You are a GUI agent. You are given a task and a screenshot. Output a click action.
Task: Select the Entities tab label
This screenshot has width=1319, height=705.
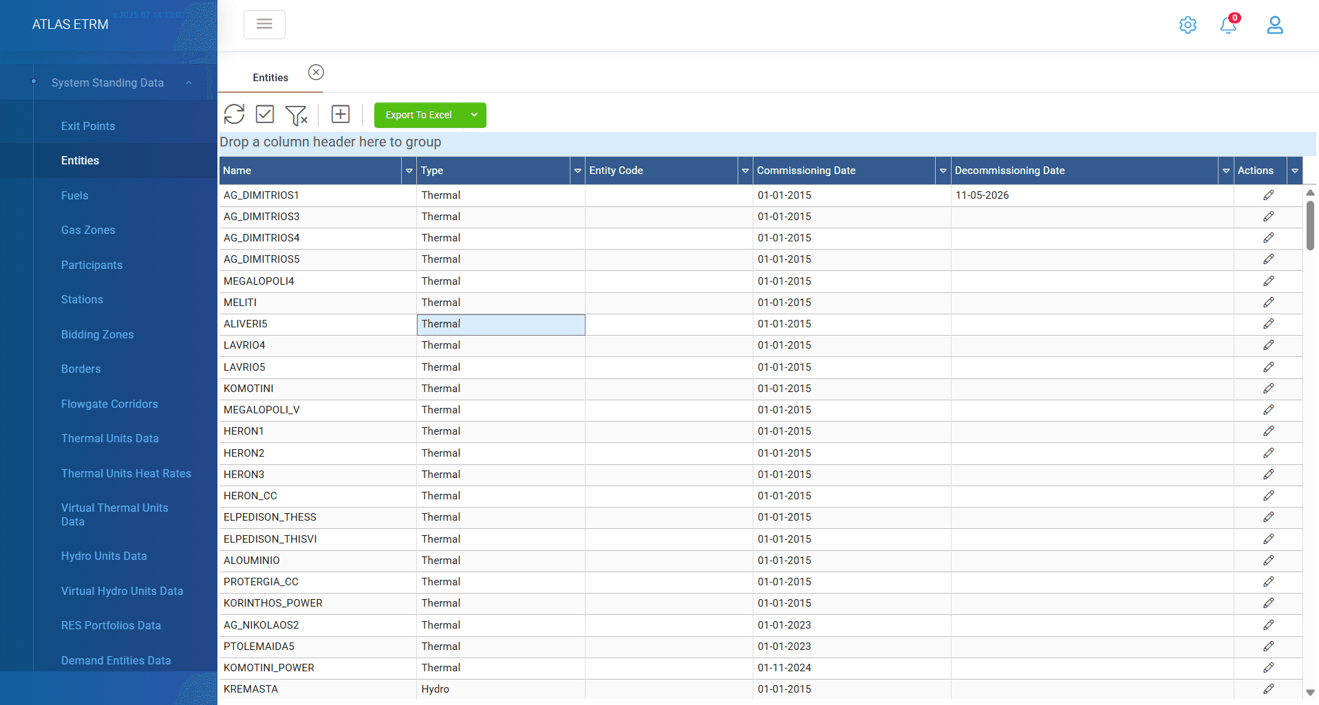(270, 78)
